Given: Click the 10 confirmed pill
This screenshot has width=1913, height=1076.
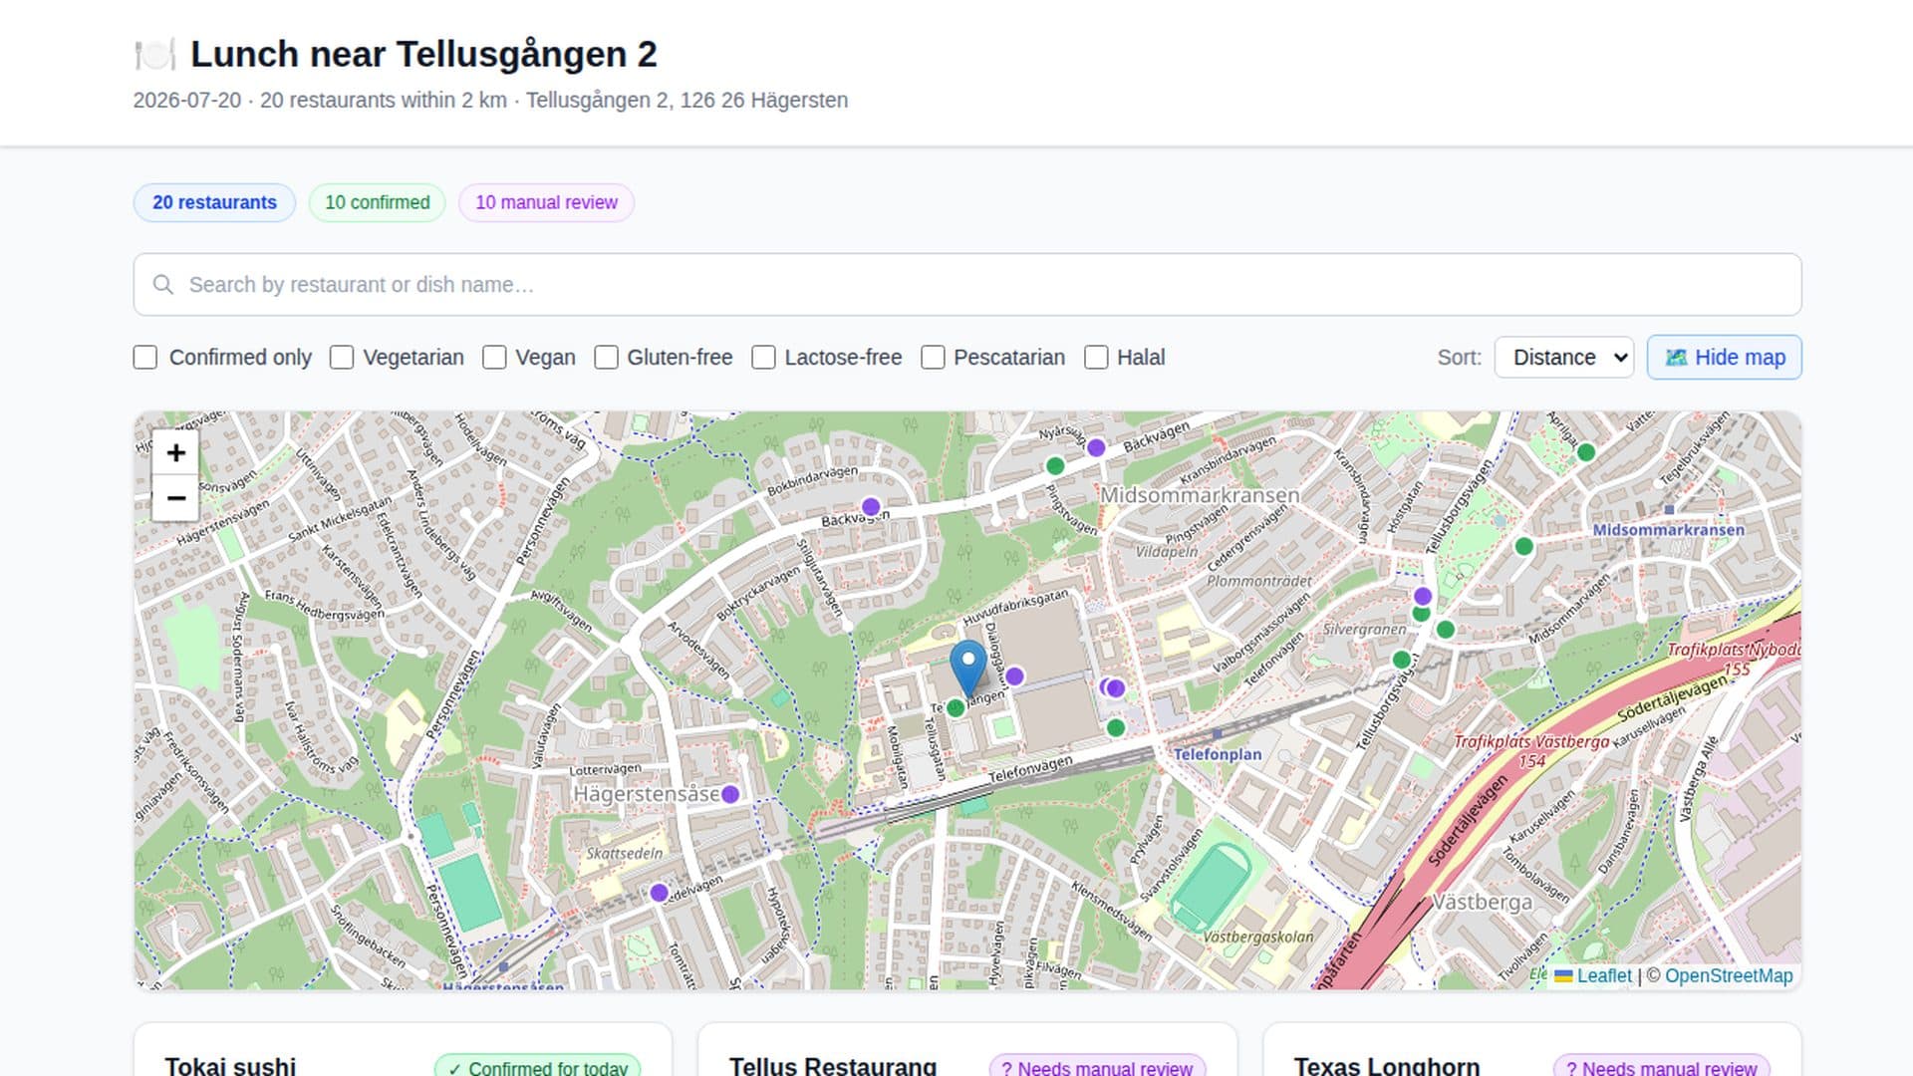Looking at the screenshot, I should click(x=378, y=202).
